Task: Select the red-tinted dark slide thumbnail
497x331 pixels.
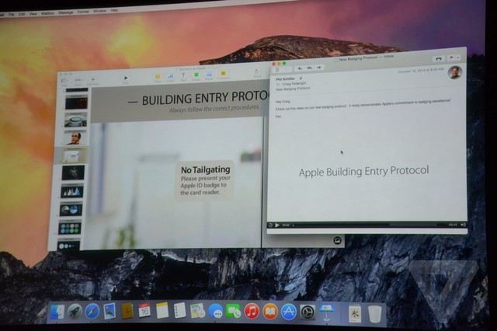Action: [76, 103]
